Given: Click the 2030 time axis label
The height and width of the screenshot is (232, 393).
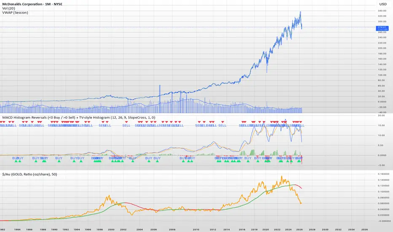Looking at the screenshot, I should 325,229.
